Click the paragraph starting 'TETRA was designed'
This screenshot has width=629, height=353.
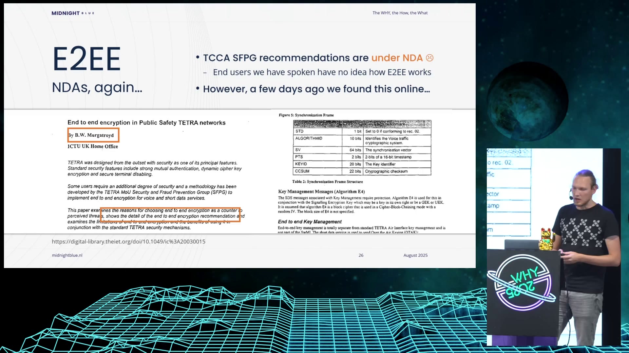coord(155,168)
